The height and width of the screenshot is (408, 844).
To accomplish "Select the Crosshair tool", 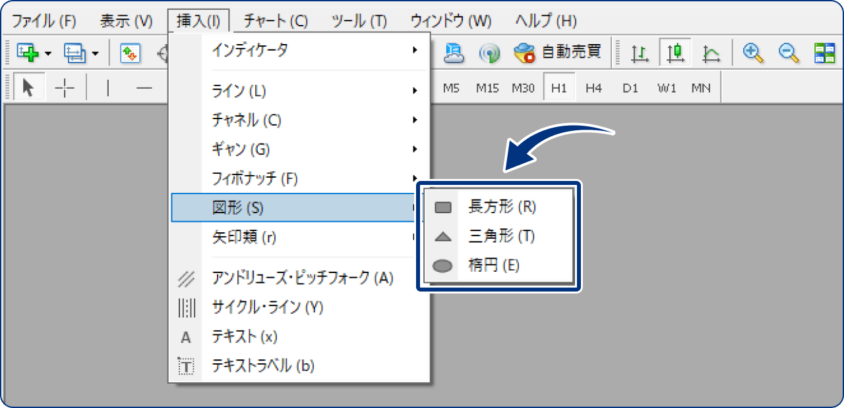I will point(65,86).
